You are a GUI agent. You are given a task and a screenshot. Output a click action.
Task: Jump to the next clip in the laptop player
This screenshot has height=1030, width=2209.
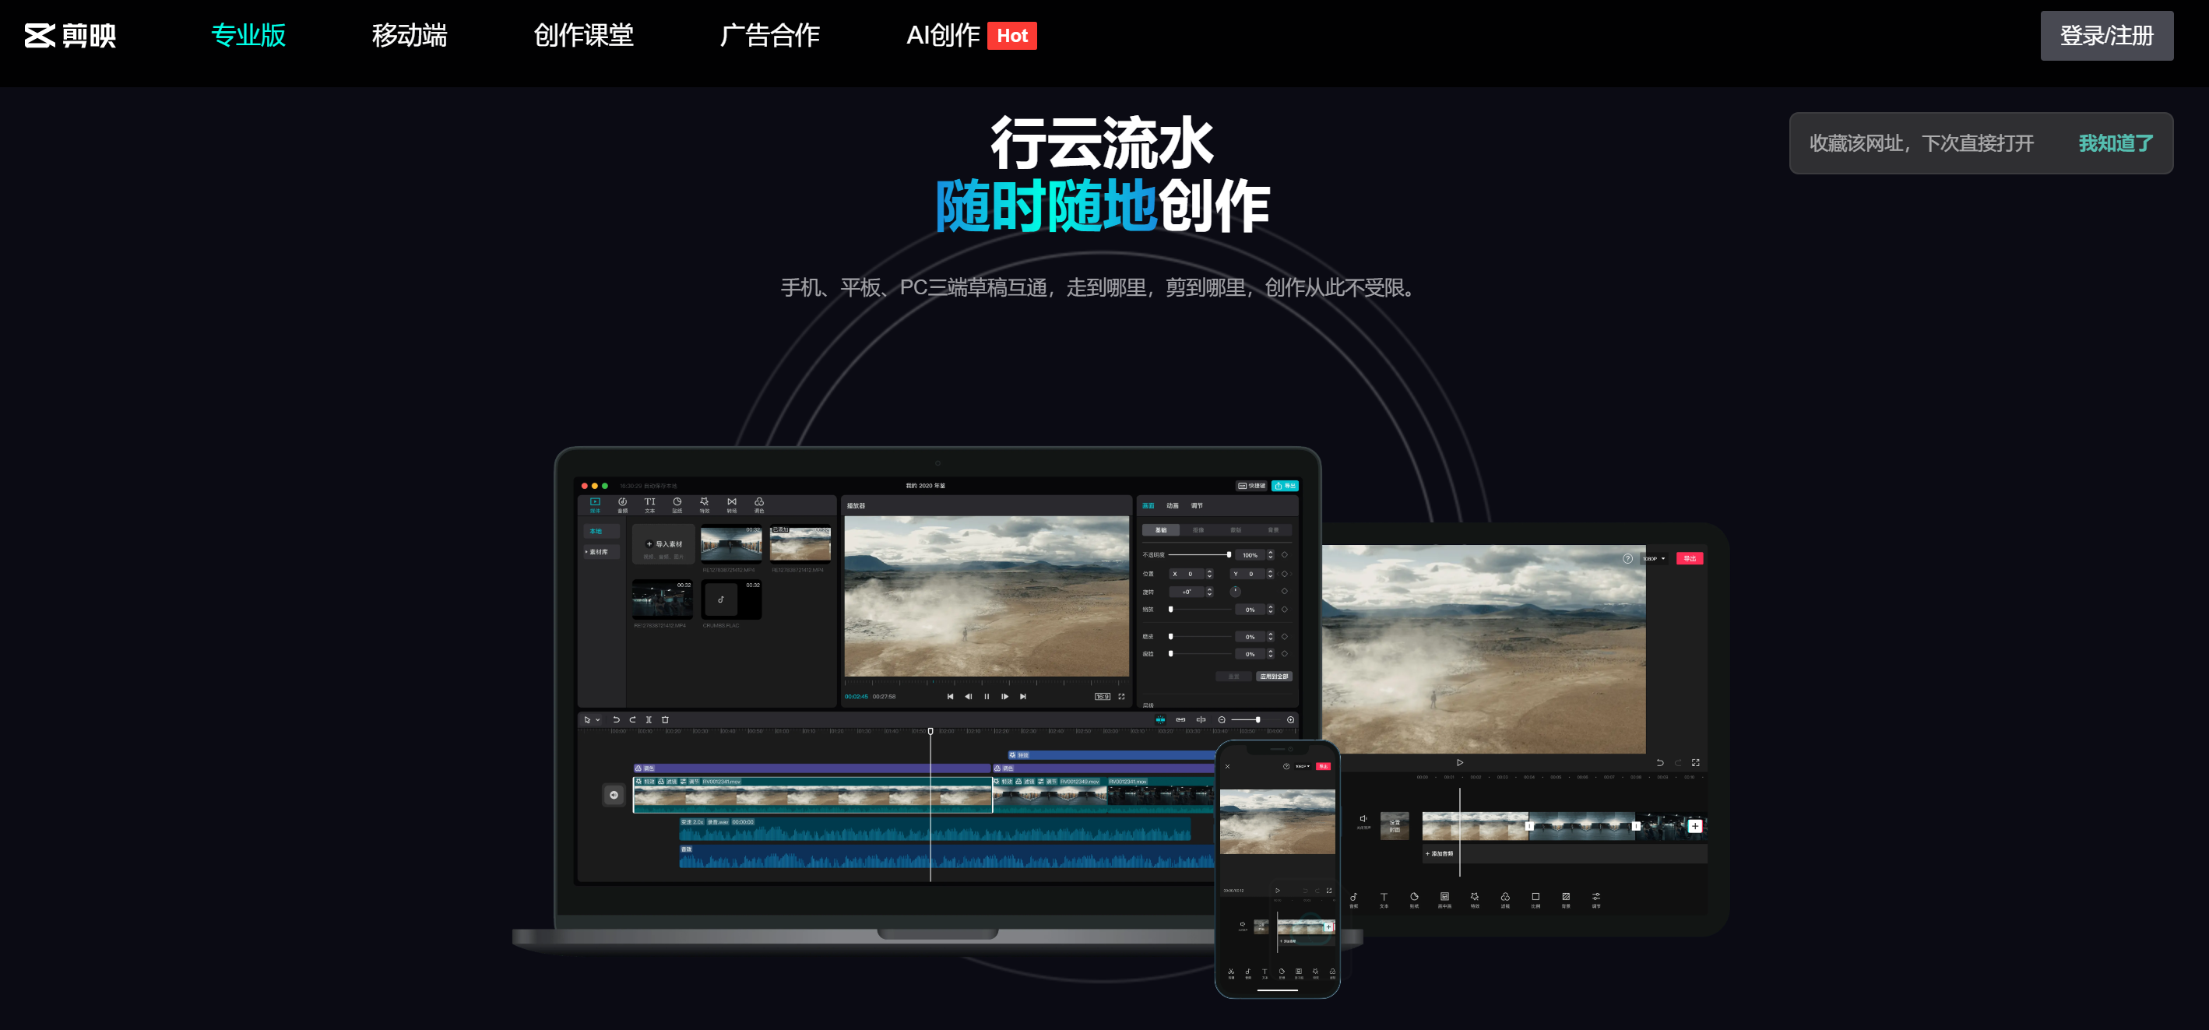point(1023,696)
